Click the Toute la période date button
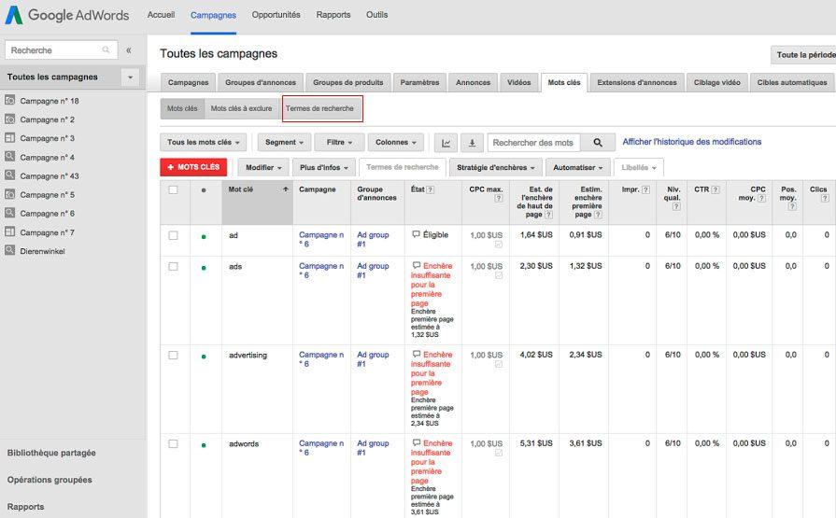The image size is (836, 518). tap(803, 55)
